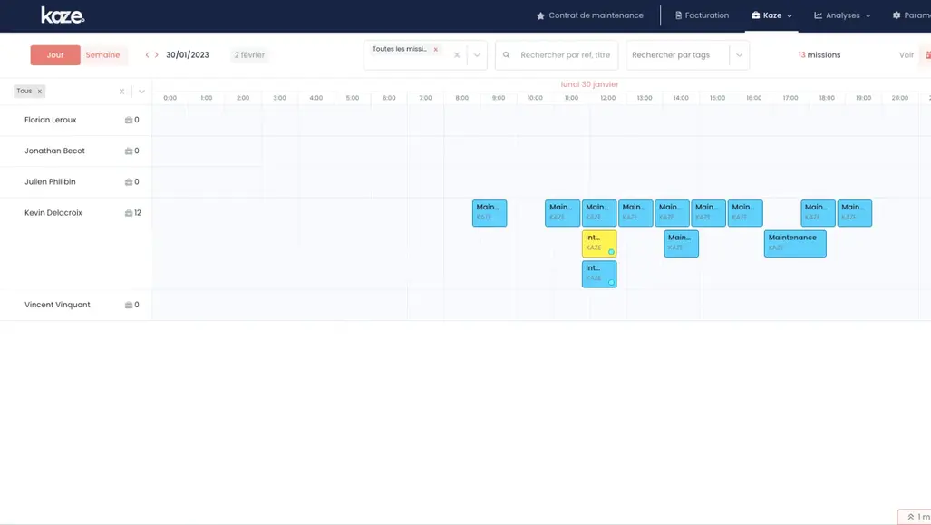Open the second-row Main... card at 14:00

pyautogui.click(x=681, y=244)
